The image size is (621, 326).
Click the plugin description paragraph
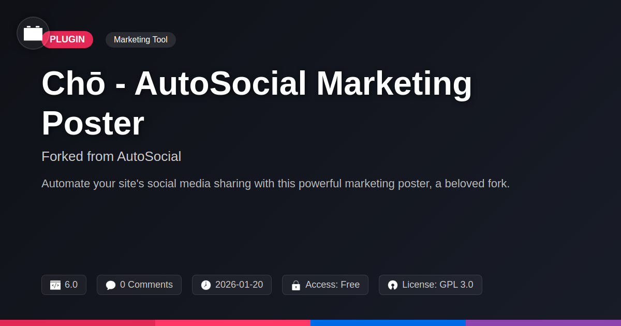coord(275,184)
